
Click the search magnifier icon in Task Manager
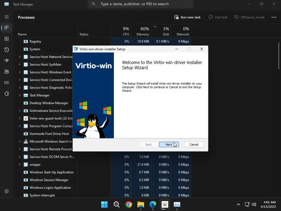pos(93,4)
